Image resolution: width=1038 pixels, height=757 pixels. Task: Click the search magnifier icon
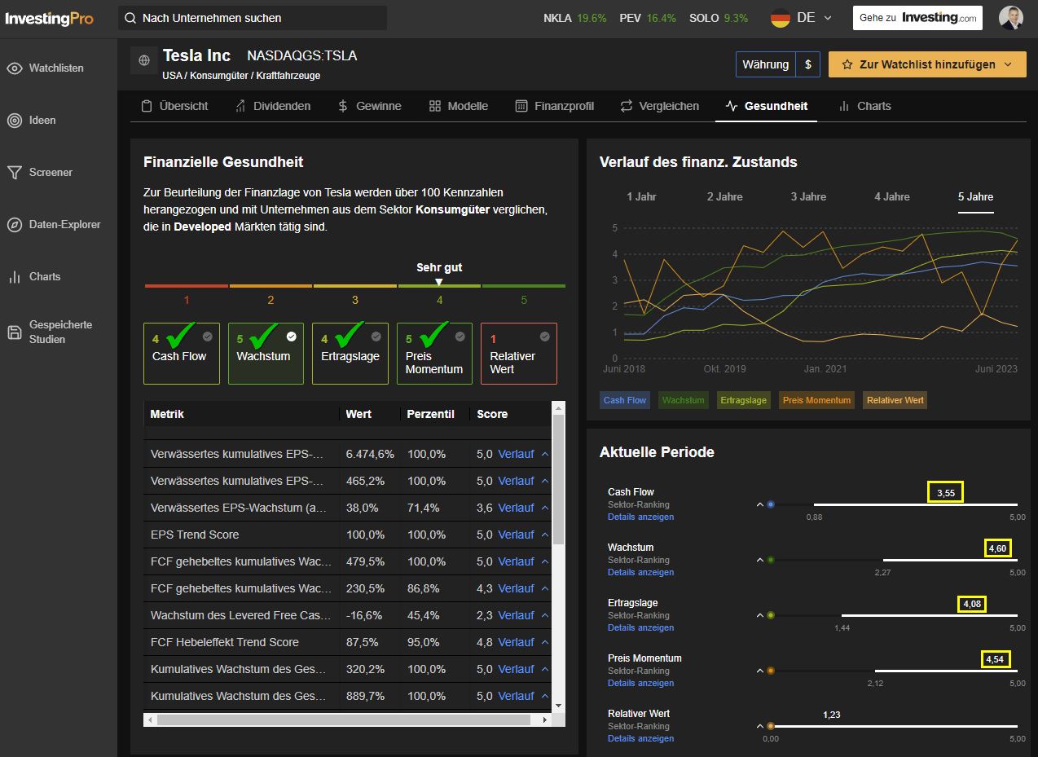point(130,18)
